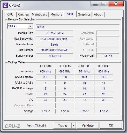Click the 685 MHz frequency cell

(65, 71)
